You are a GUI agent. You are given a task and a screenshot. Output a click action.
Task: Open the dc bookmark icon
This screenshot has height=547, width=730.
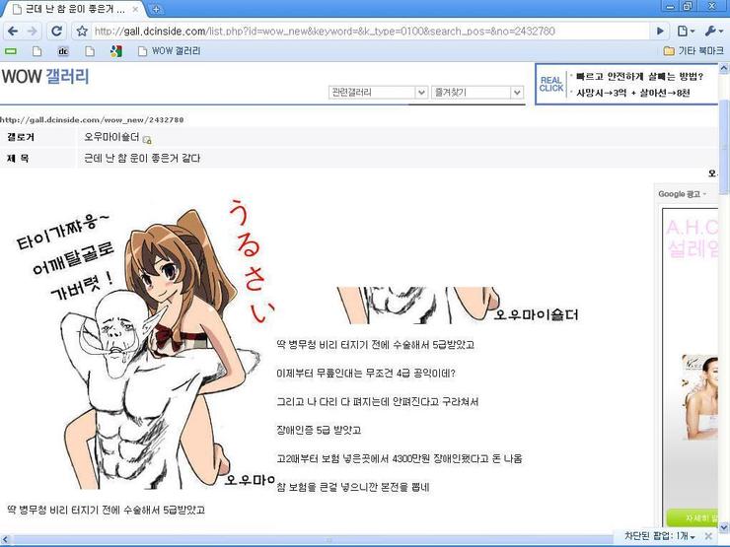pos(63,51)
